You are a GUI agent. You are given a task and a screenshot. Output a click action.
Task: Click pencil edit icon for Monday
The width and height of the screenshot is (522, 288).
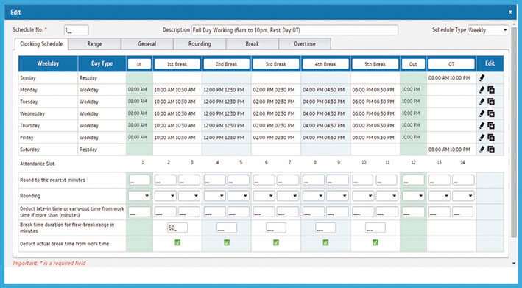[x=482, y=90]
